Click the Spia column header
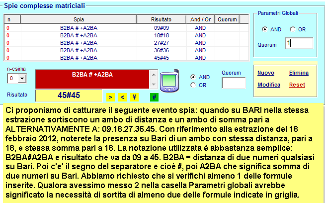The width and height of the screenshot is (325, 203). [x=79, y=19]
